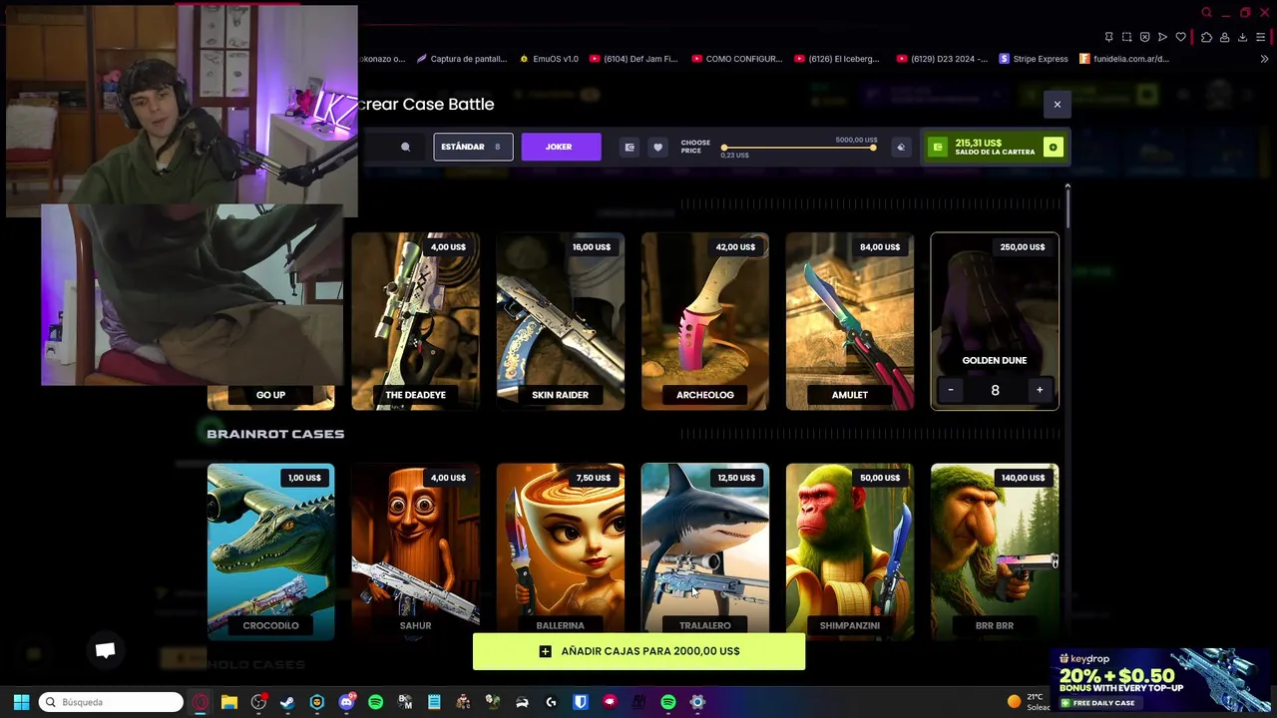1277x718 pixels.
Task: Click middle of Choose Price track
Action: (x=798, y=148)
